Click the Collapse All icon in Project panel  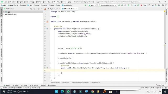point(34,9)
